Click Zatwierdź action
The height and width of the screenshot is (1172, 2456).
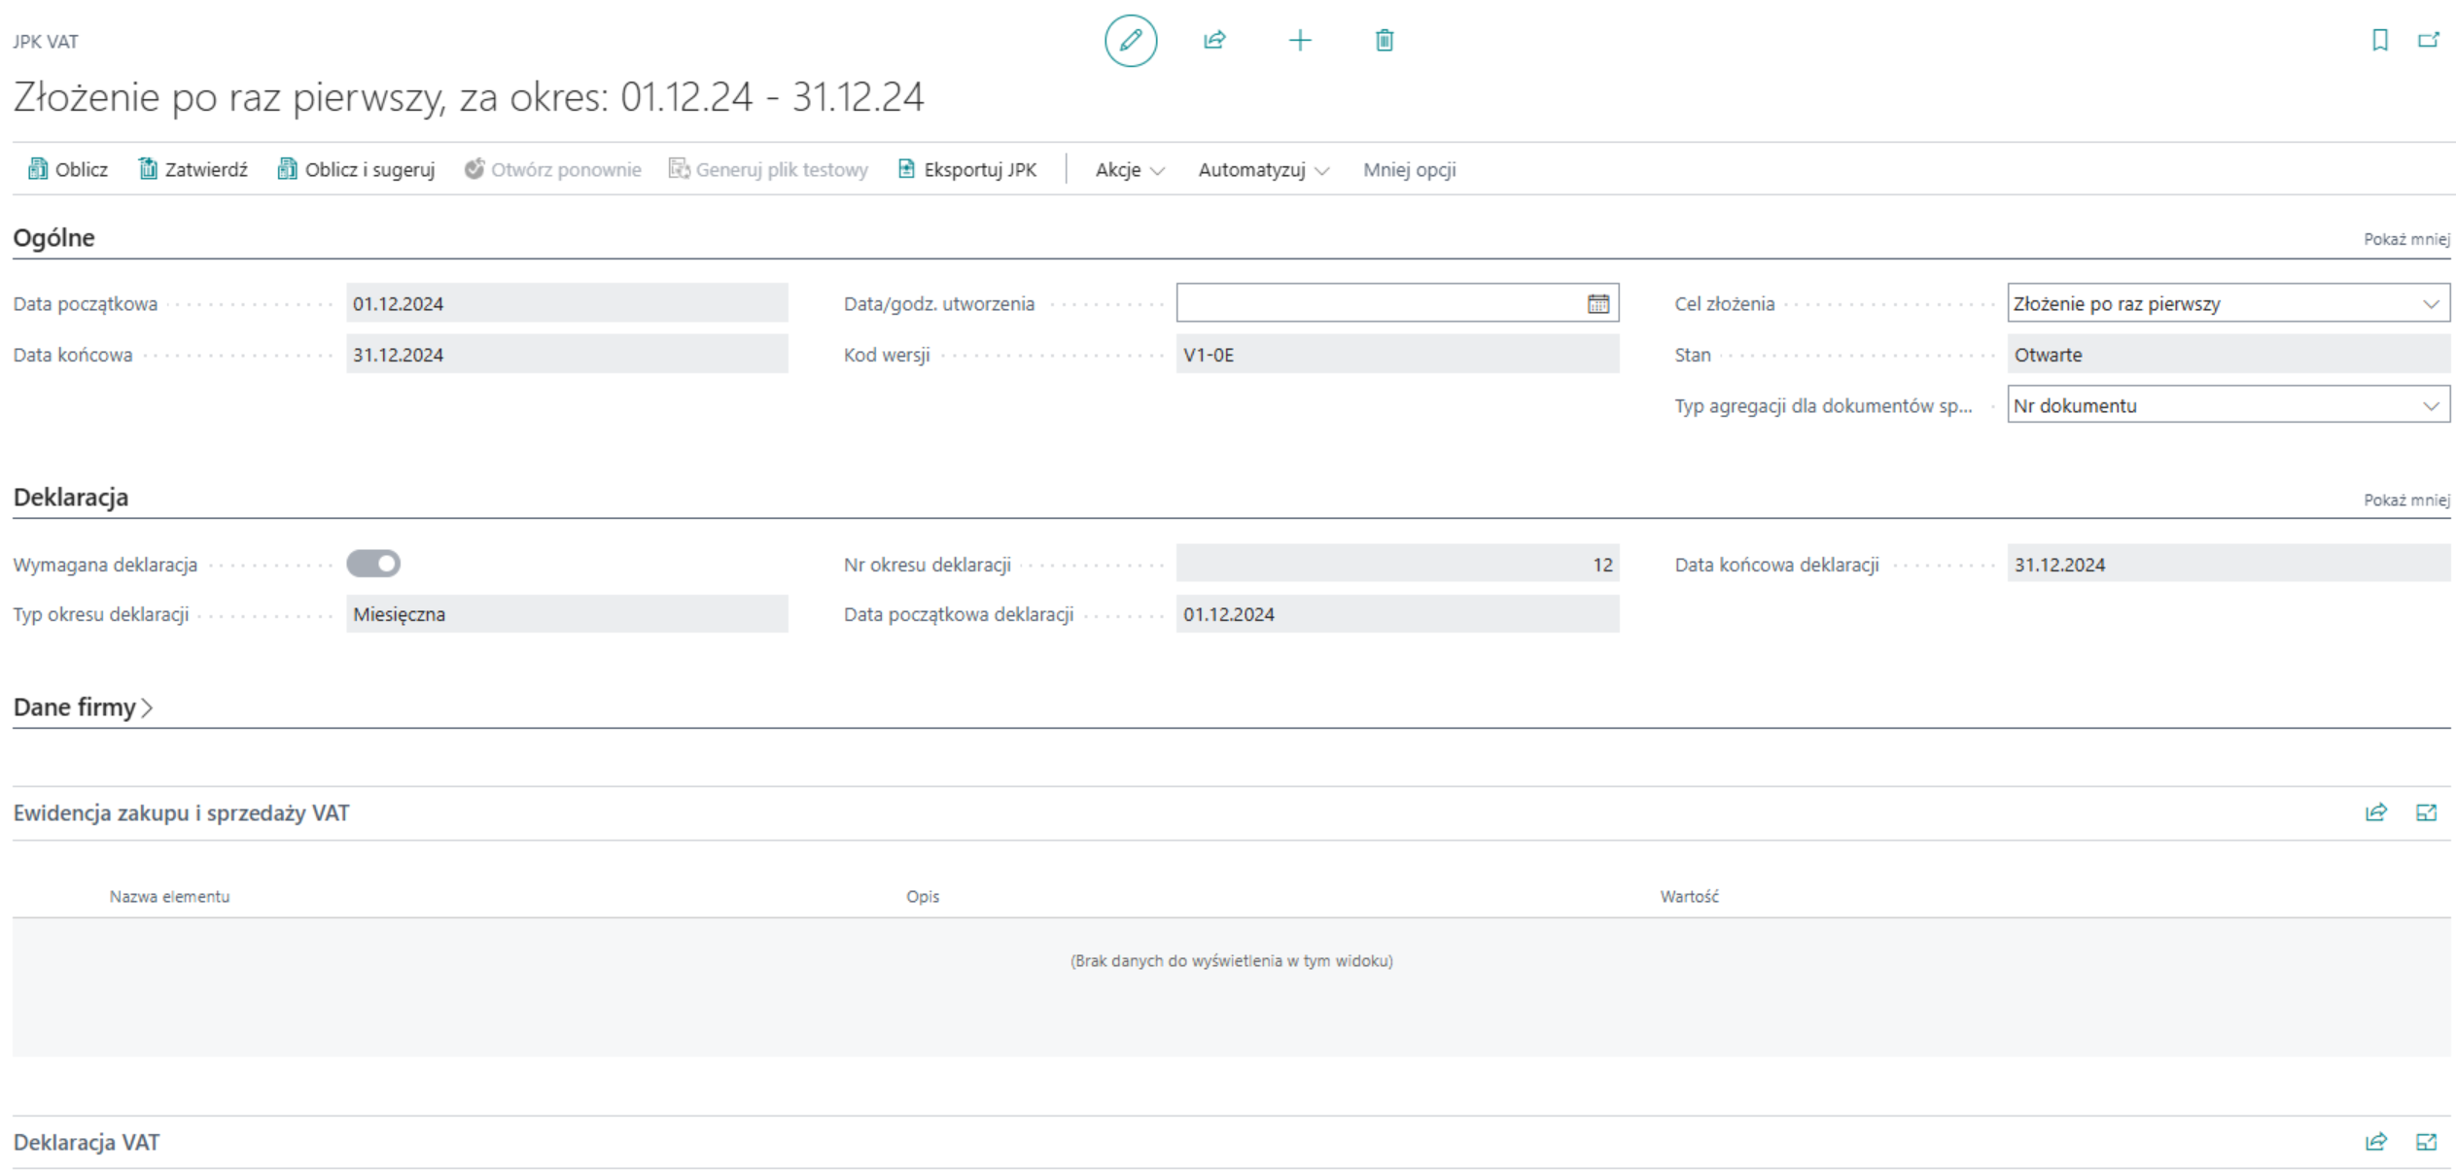[193, 170]
